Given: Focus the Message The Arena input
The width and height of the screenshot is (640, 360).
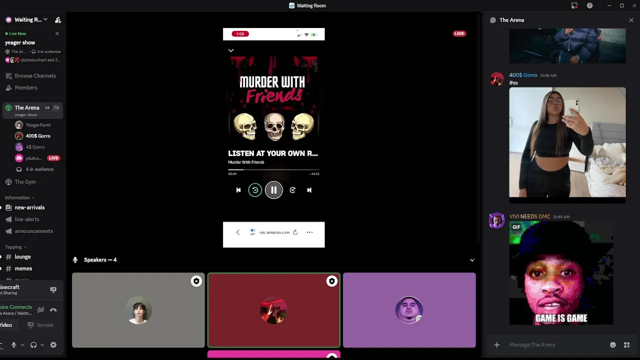Looking at the screenshot, I should pyautogui.click(x=555, y=345).
